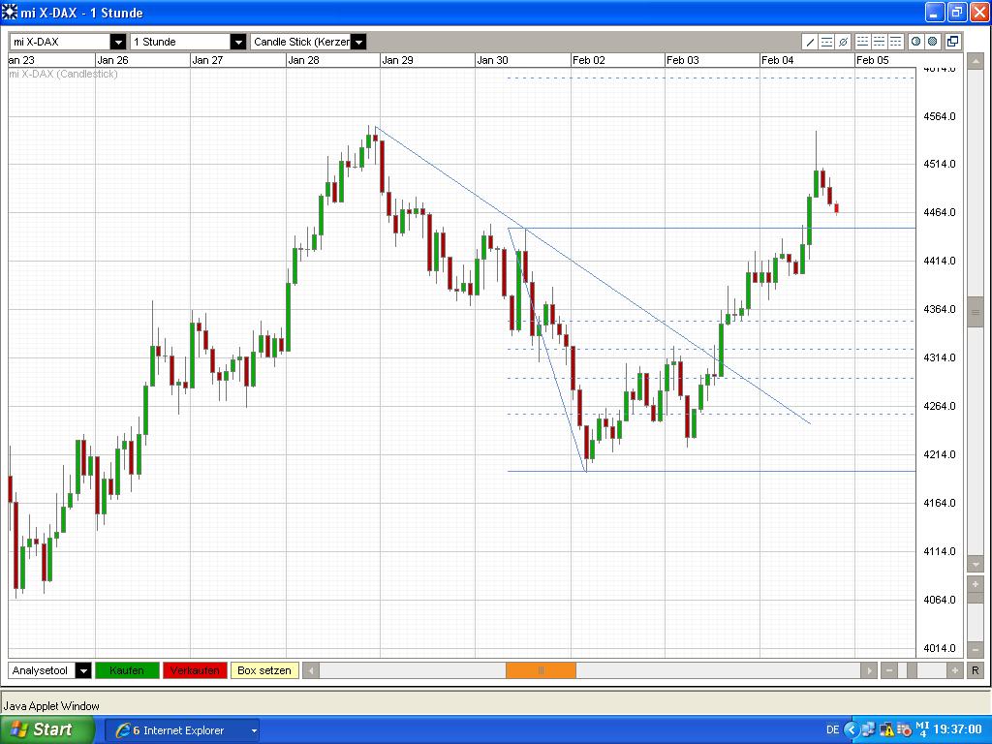
Task: Open the Analysetool dropdown
Action: pos(83,670)
